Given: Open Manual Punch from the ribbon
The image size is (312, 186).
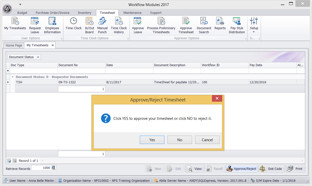Looking at the screenshot, I should coord(102,25).
